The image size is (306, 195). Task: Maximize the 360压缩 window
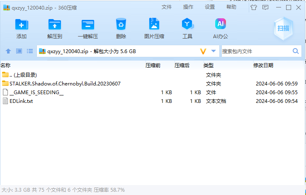pos(289,7)
